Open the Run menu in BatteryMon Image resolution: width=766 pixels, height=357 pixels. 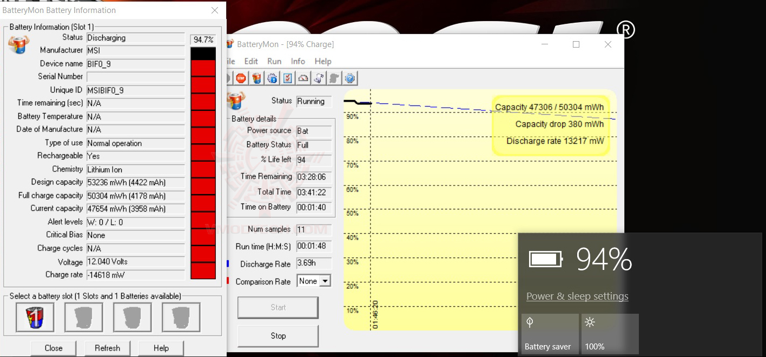(x=274, y=61)
